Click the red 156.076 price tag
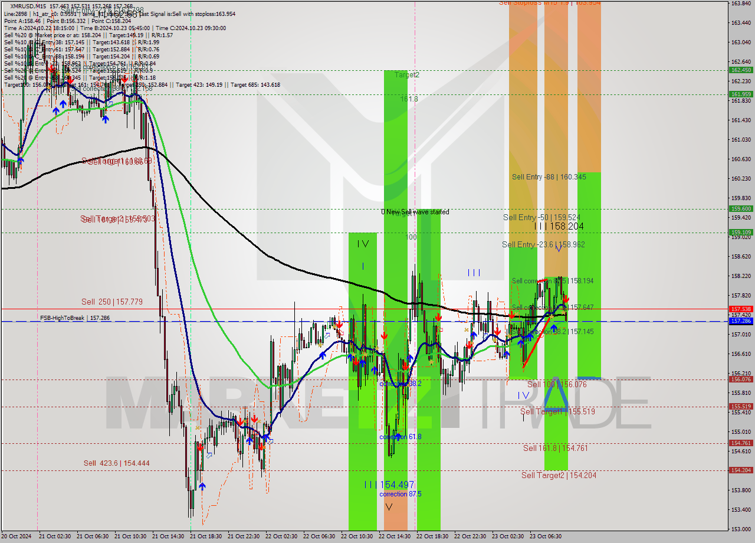 click(x=741, y=380)
